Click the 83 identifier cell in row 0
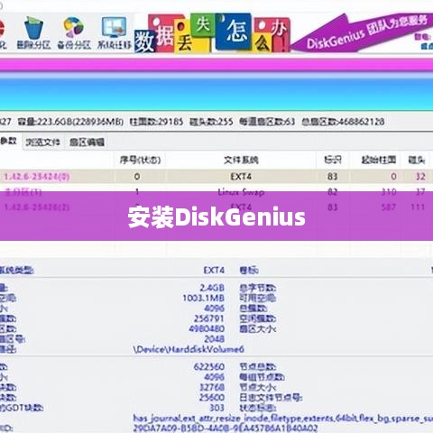Screen dimensions: 433x433 332,177
